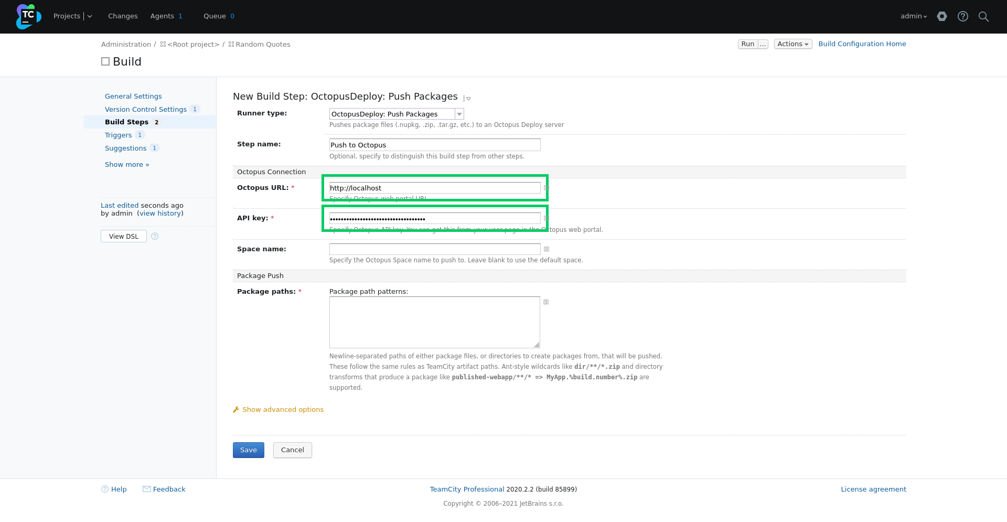The width and height of the screenshot is (1007, 522).
Task: Cancel the new build step
Action: pos(293,450)
